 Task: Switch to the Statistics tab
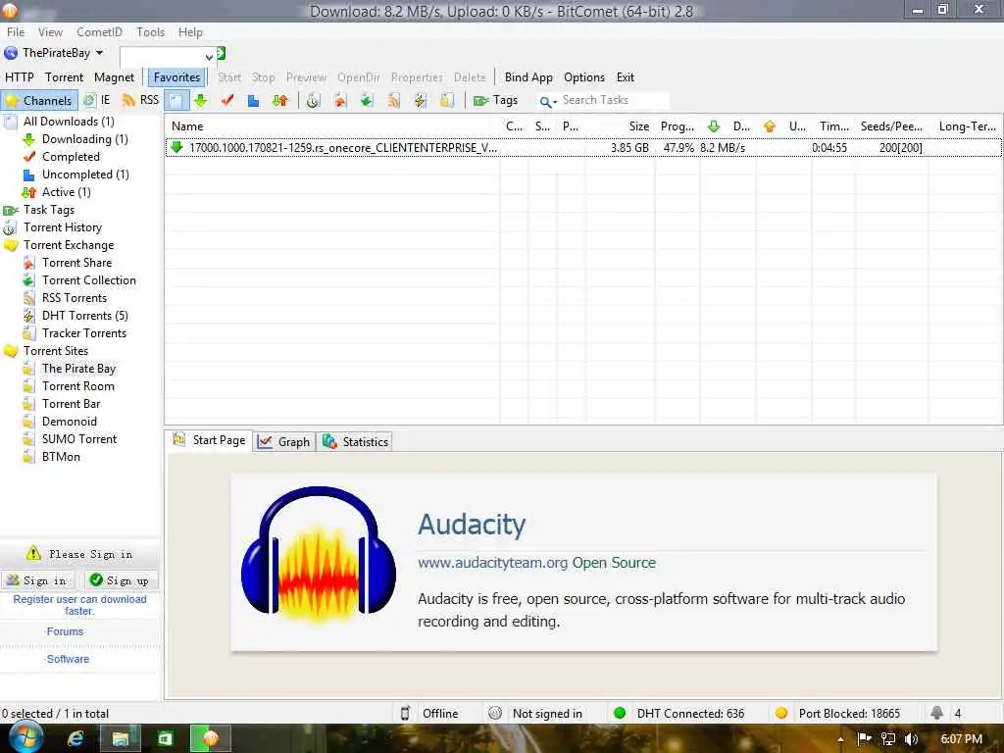355,442
